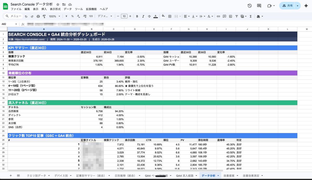Toggle italic formatting

click(143, 16)
